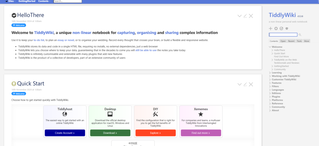Switch to the Recent sidebar tab
Viewport: 319px width, 146px height.
pos(291,41)
